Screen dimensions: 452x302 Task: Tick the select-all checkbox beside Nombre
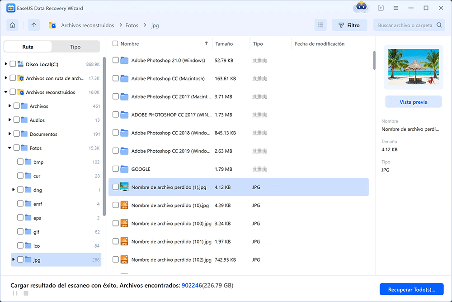point(115,43)
